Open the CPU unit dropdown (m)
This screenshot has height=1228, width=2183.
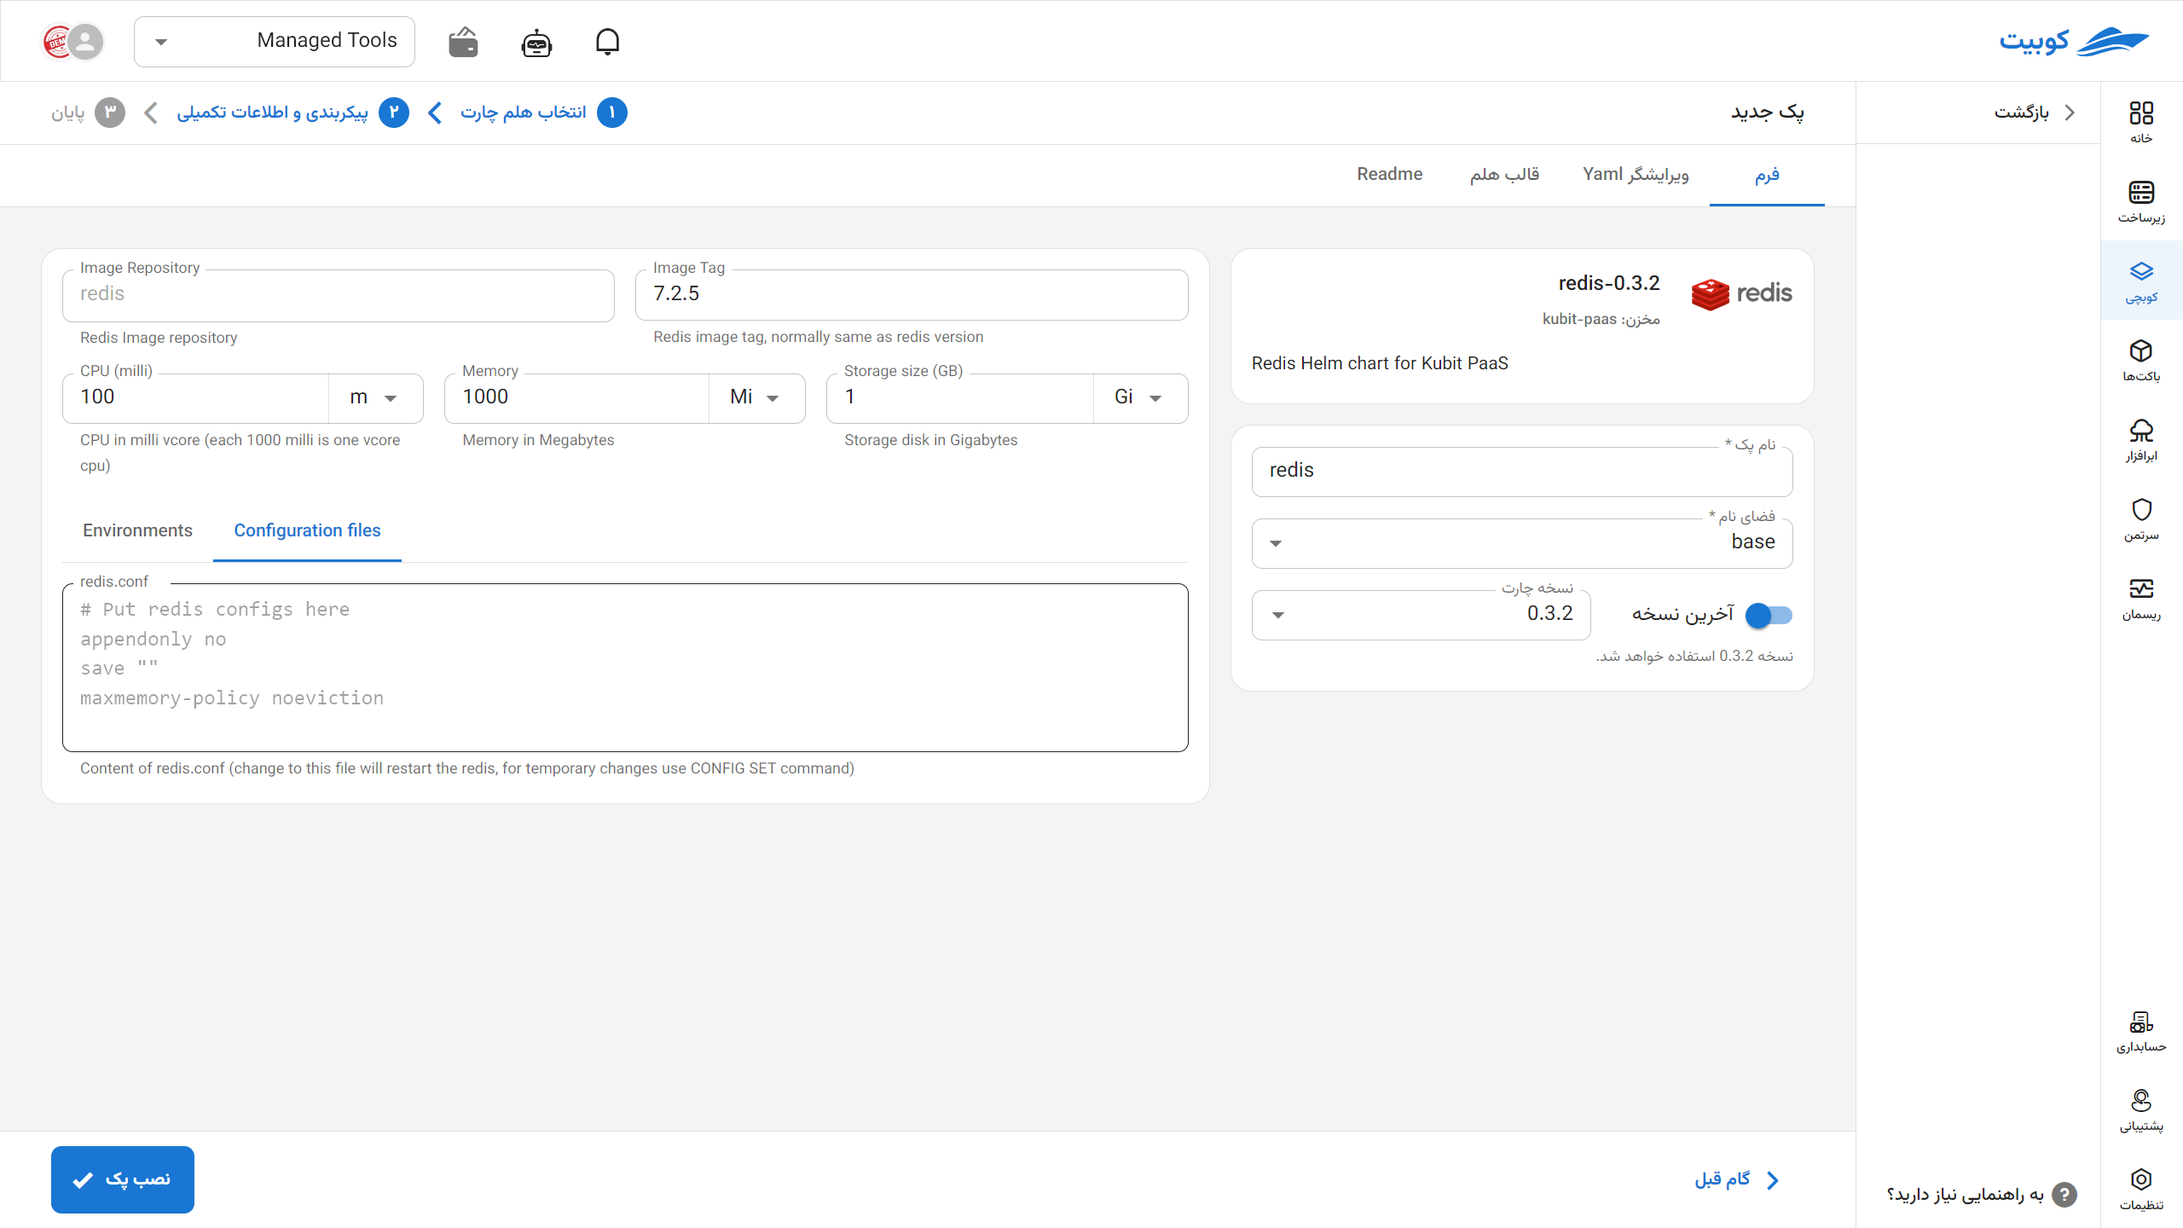[x=375, y=398]
